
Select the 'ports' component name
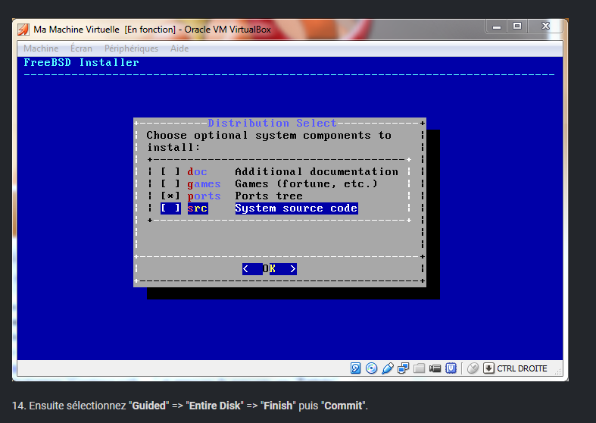pos(204,196)
